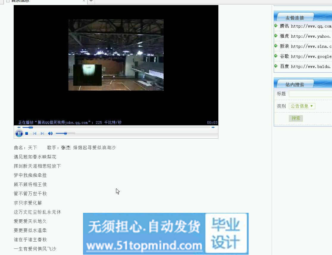Pause the playing video
The width and height of the screenshot is (332, 255).
coord(19,133)
